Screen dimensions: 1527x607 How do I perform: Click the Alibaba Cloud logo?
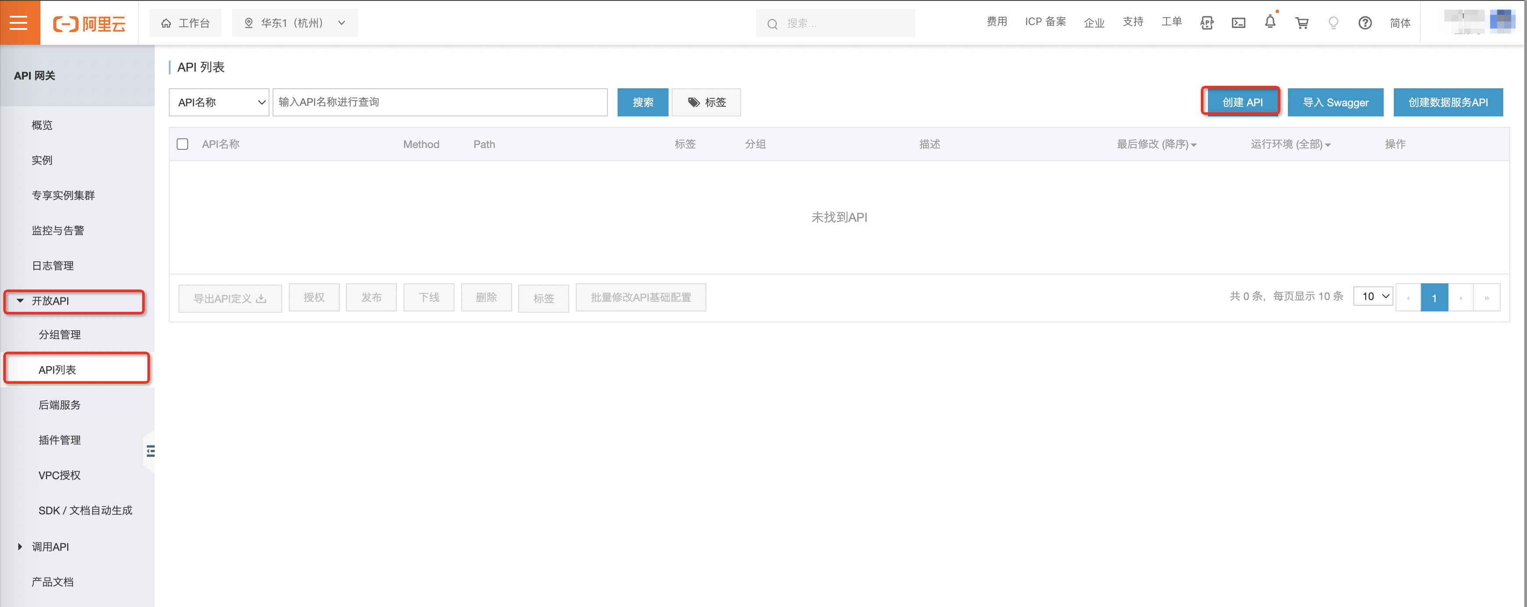pyautogui.click(x=90, y=24)
